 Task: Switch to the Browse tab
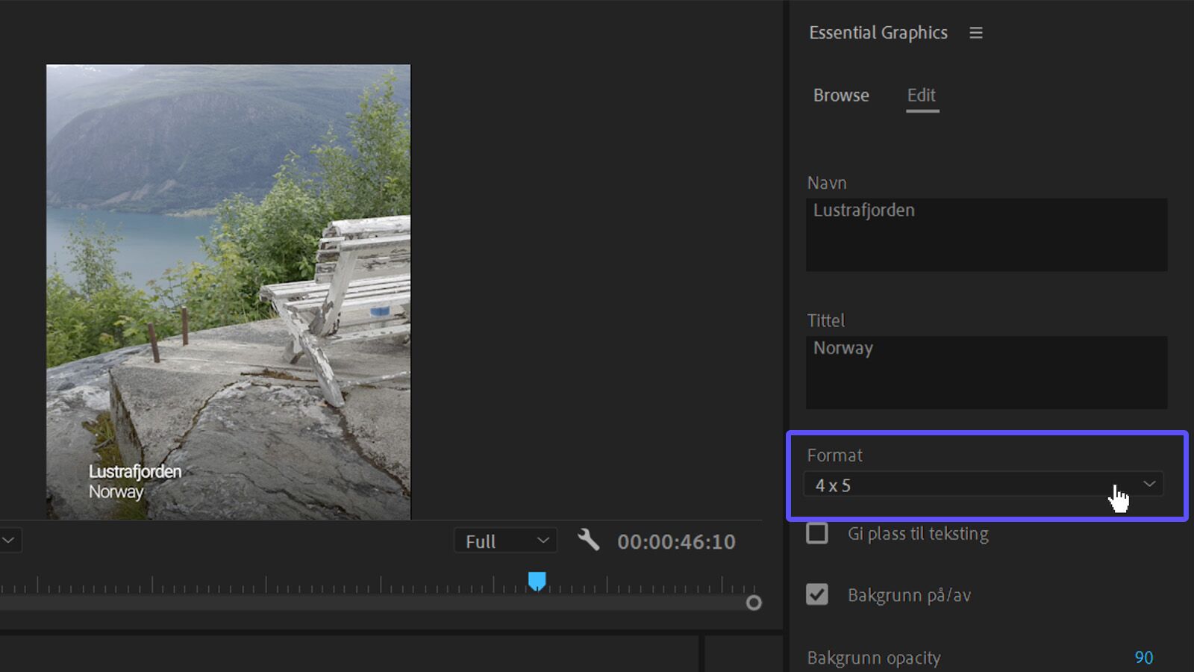840,96
